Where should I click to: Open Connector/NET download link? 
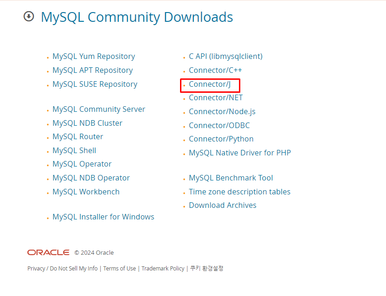click(x=216, y=98)
